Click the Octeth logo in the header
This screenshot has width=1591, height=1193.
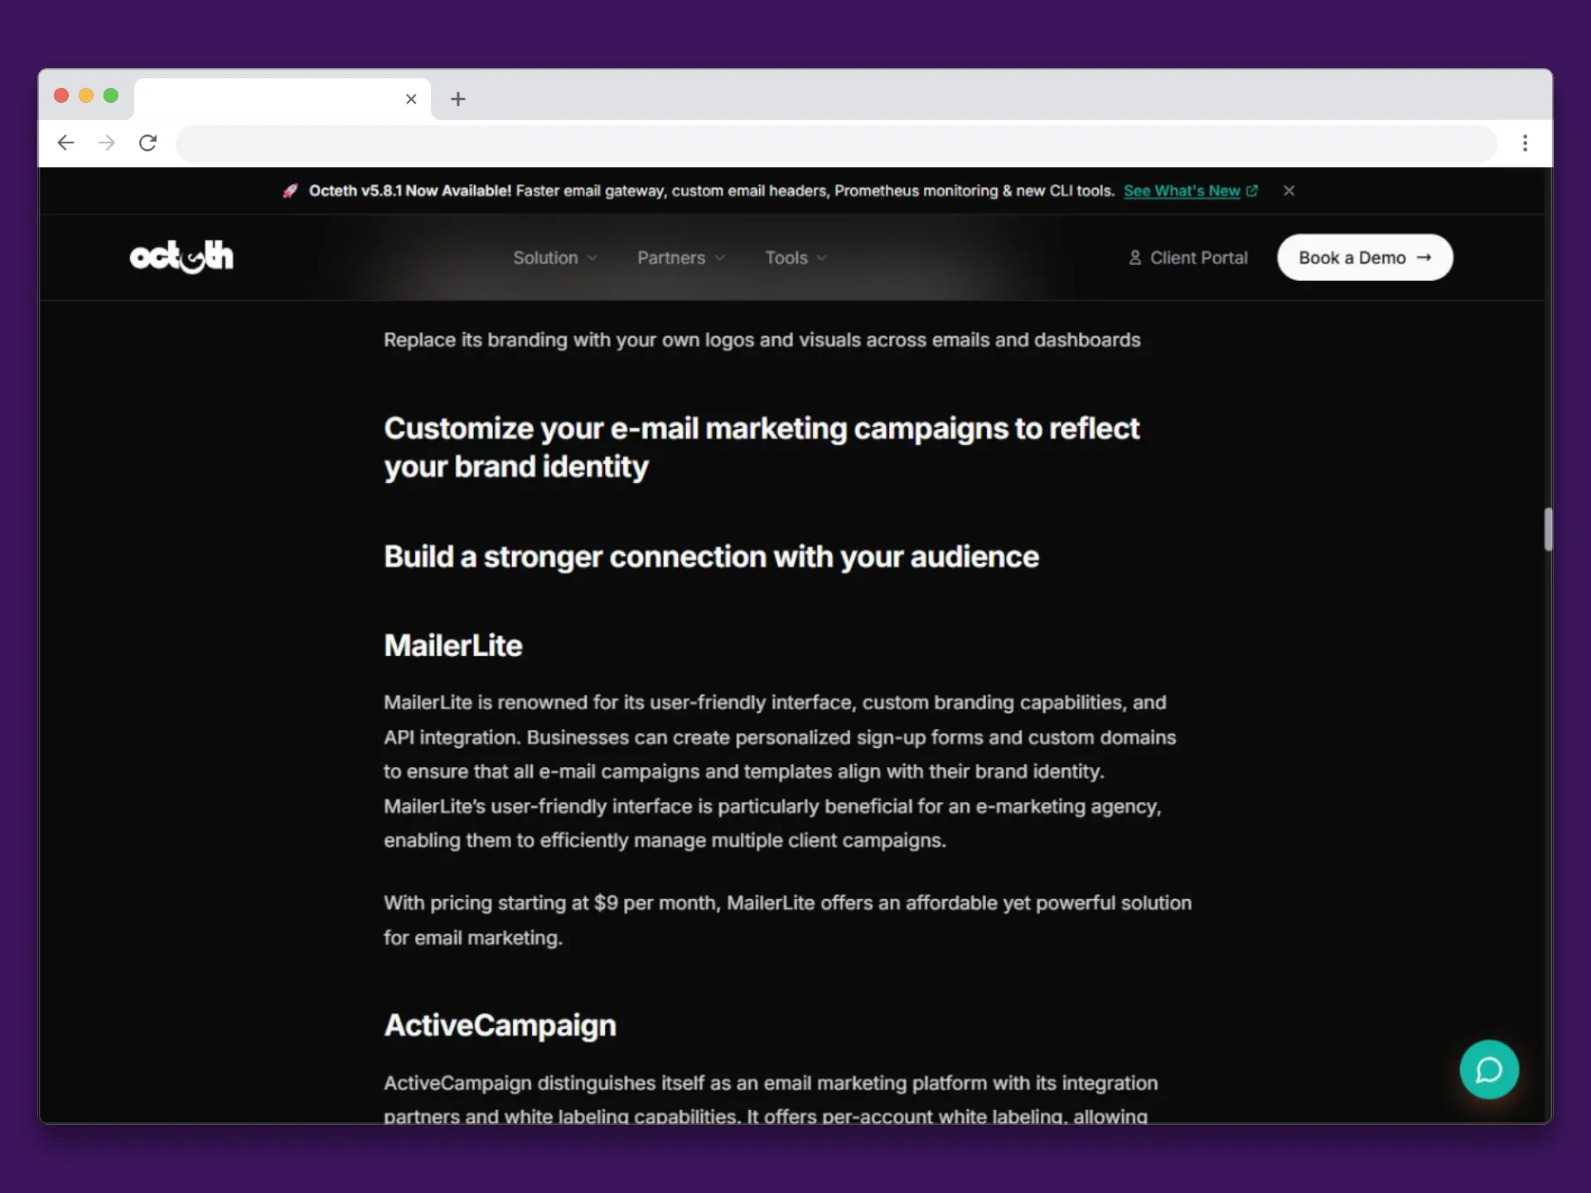(181, 257)
